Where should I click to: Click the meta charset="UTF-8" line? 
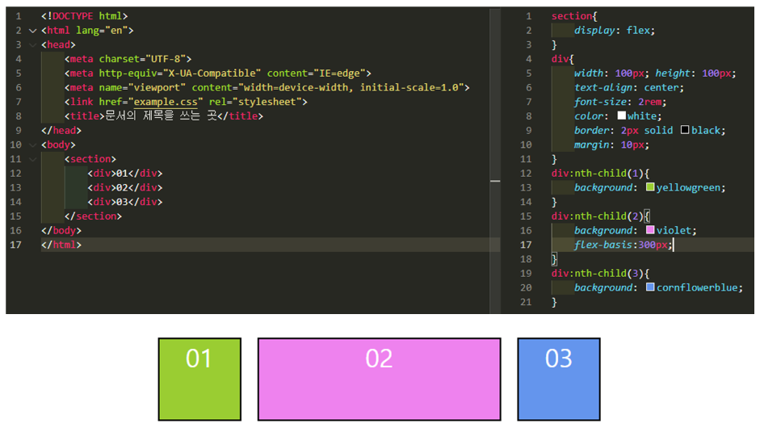128,59
